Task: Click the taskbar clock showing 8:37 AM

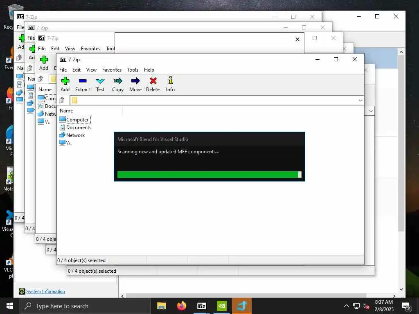Action: click(x=384, y=306)
